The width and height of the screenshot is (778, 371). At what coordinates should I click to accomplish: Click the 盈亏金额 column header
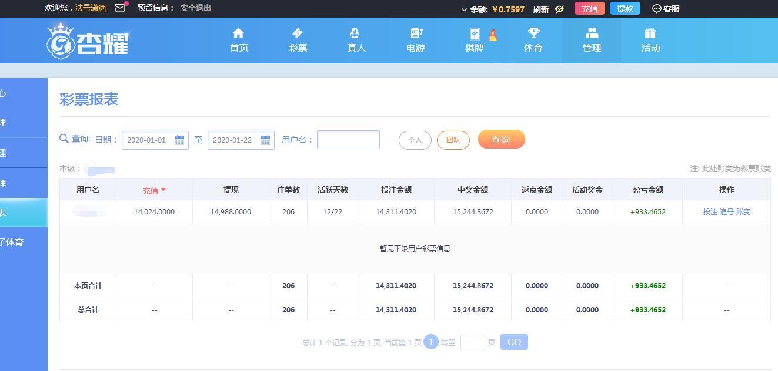[x=648, y=190]
